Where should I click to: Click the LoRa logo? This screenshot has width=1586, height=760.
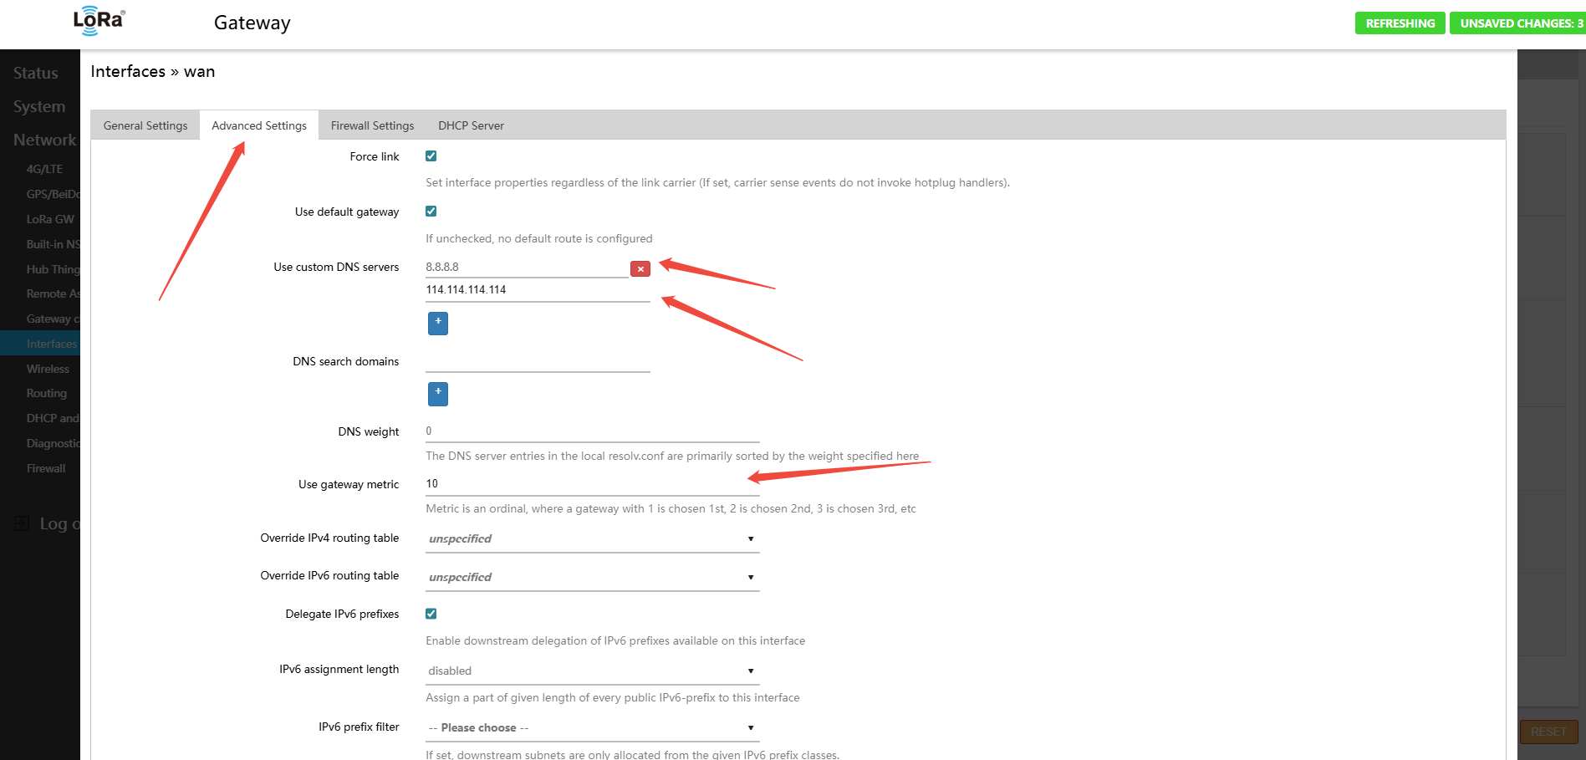click(99, 22)
